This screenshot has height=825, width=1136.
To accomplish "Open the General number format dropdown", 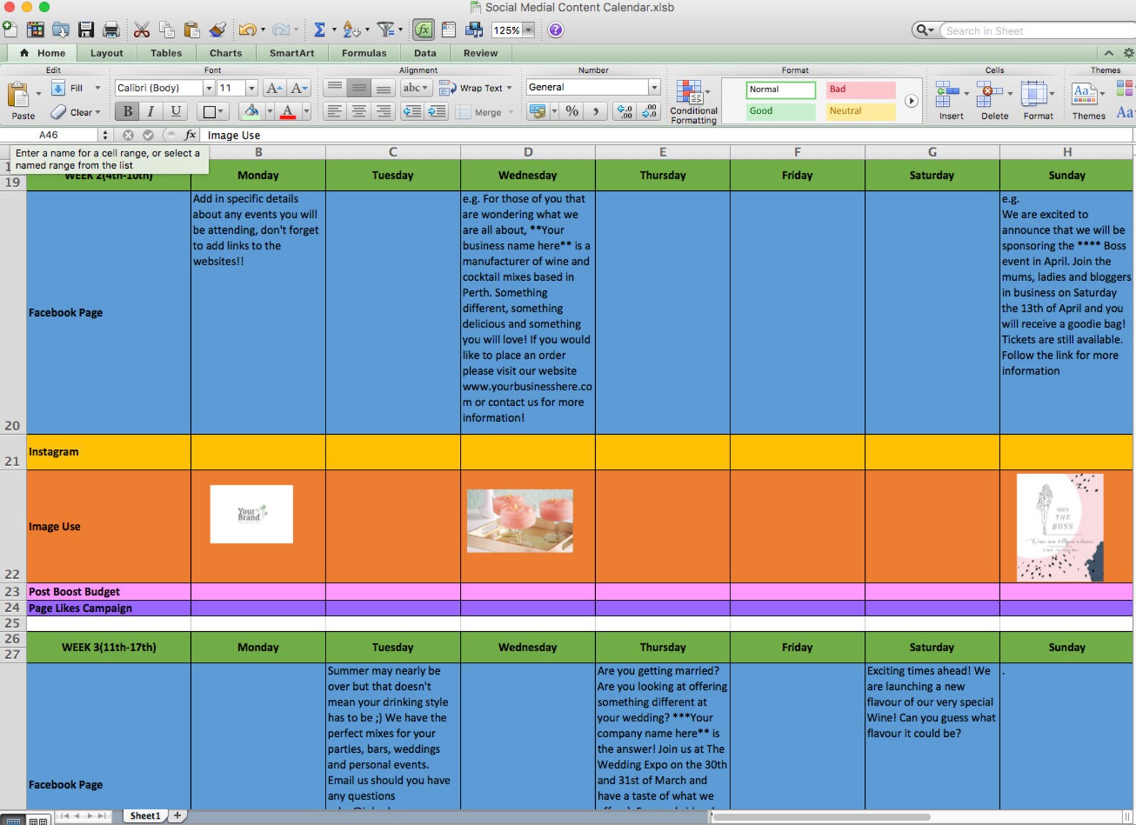I will tap(654, 87).
